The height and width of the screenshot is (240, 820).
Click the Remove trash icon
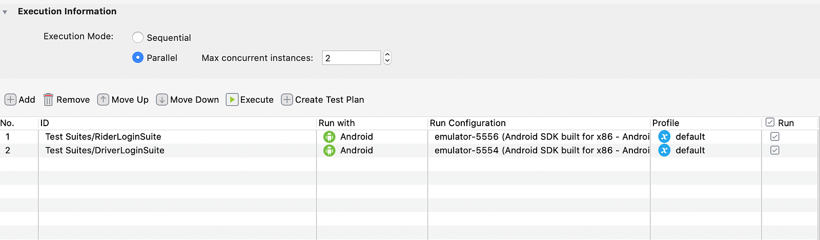[x=48, y=100]
